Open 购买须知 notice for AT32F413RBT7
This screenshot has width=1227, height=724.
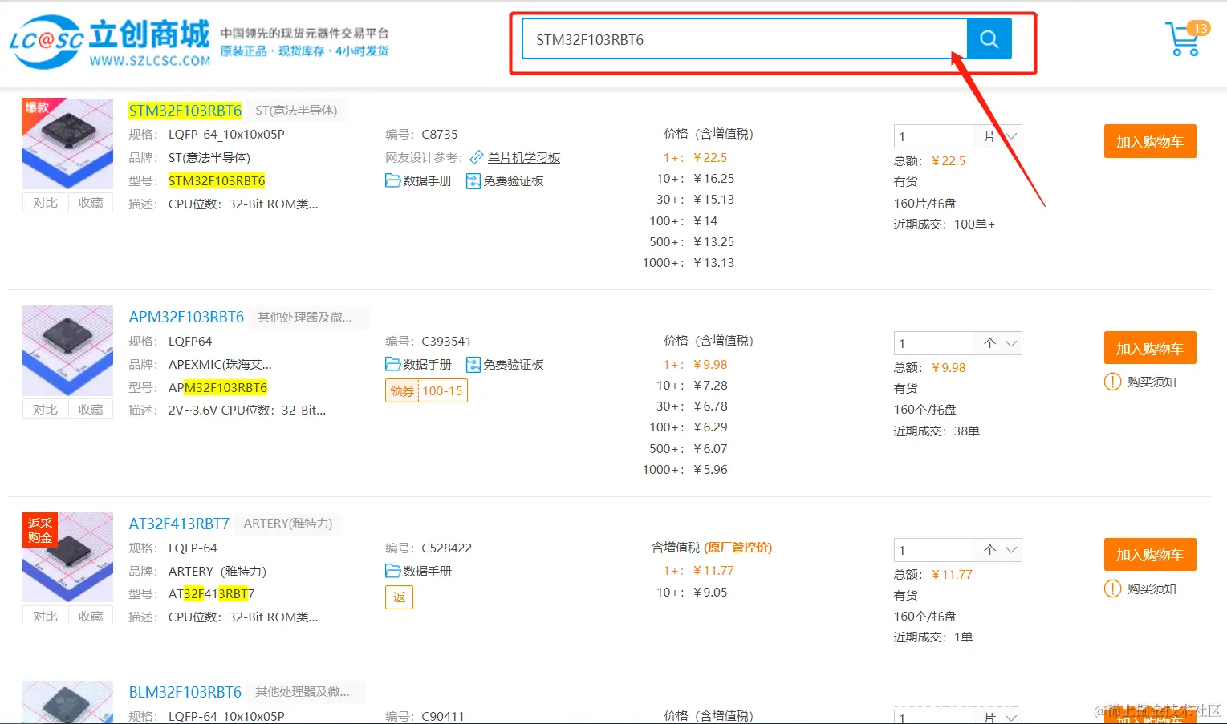click(x=1140, y=589)
